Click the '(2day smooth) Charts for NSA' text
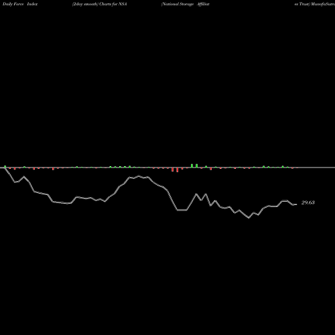The height and width of the screenshot is (335, 335). 100,4
